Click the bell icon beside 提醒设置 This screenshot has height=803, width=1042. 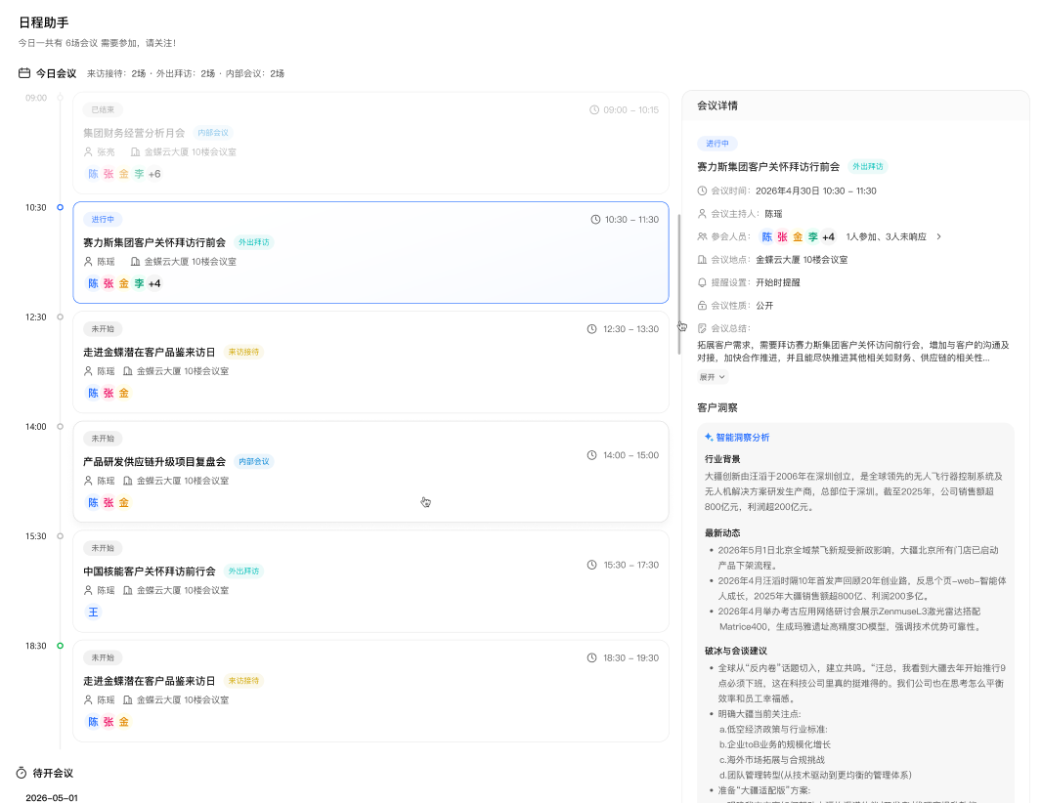pyautogui.click(x=702, y=282)
